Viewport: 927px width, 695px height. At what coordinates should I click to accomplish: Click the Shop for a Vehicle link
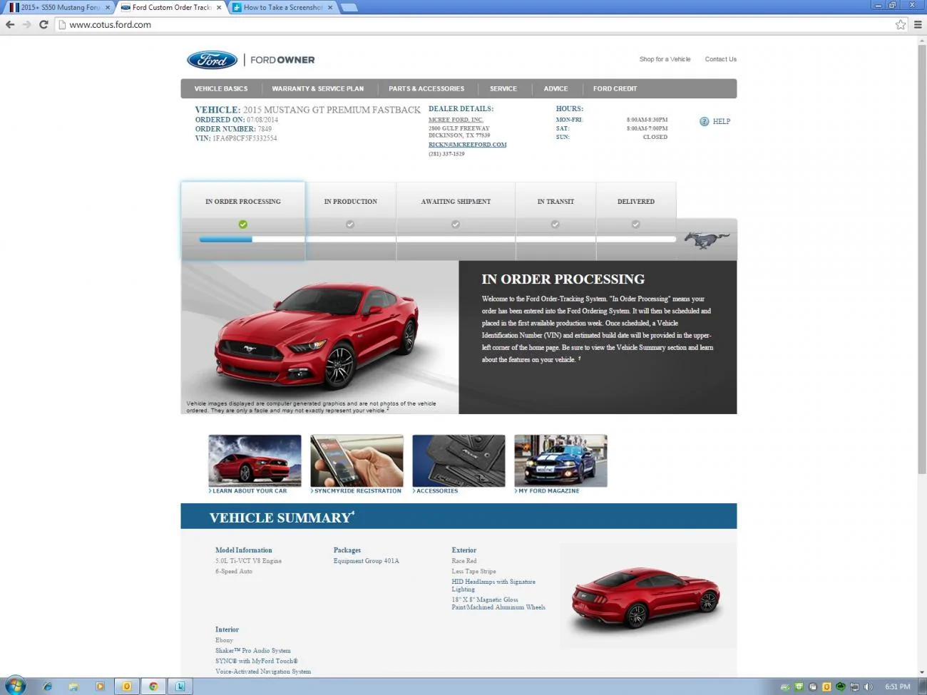(665, 59)
